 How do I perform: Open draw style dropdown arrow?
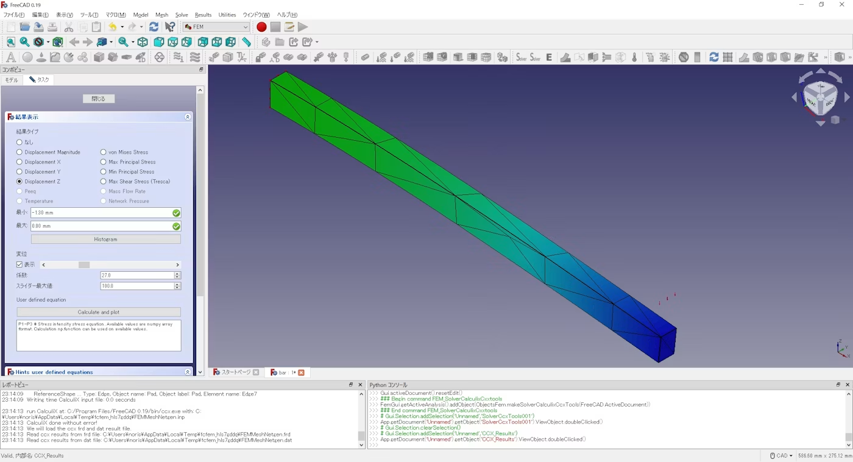click(x=48, y=42)
